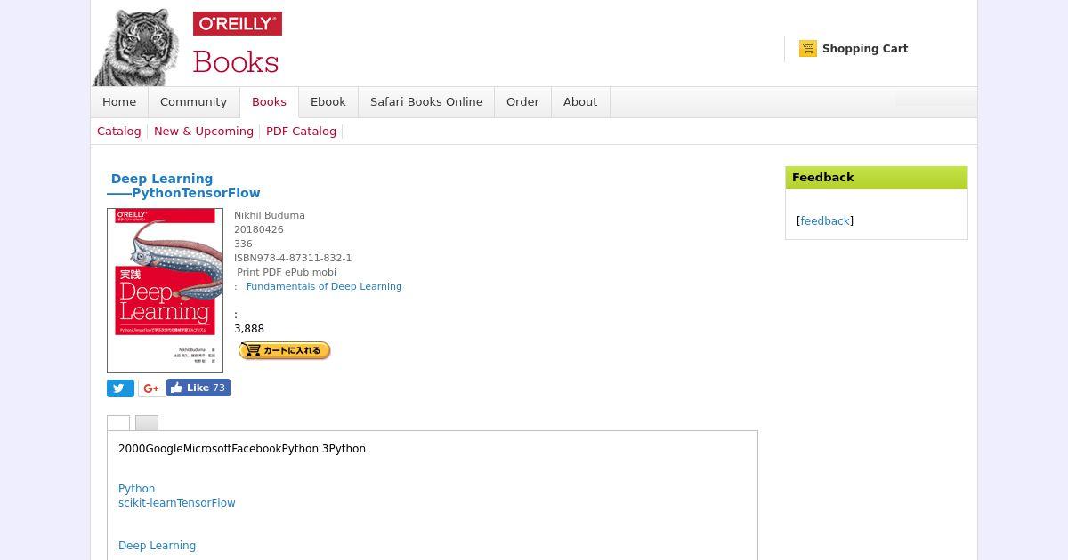1068x560 pixels.
Task: Select the author name Nikhil Buduma
Action: (270, 215)
